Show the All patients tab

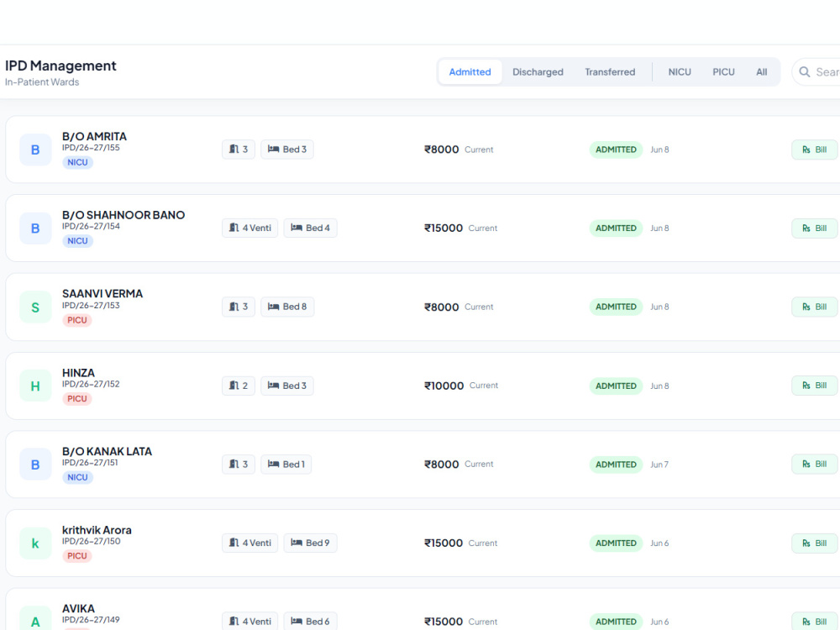click(761, 71)
